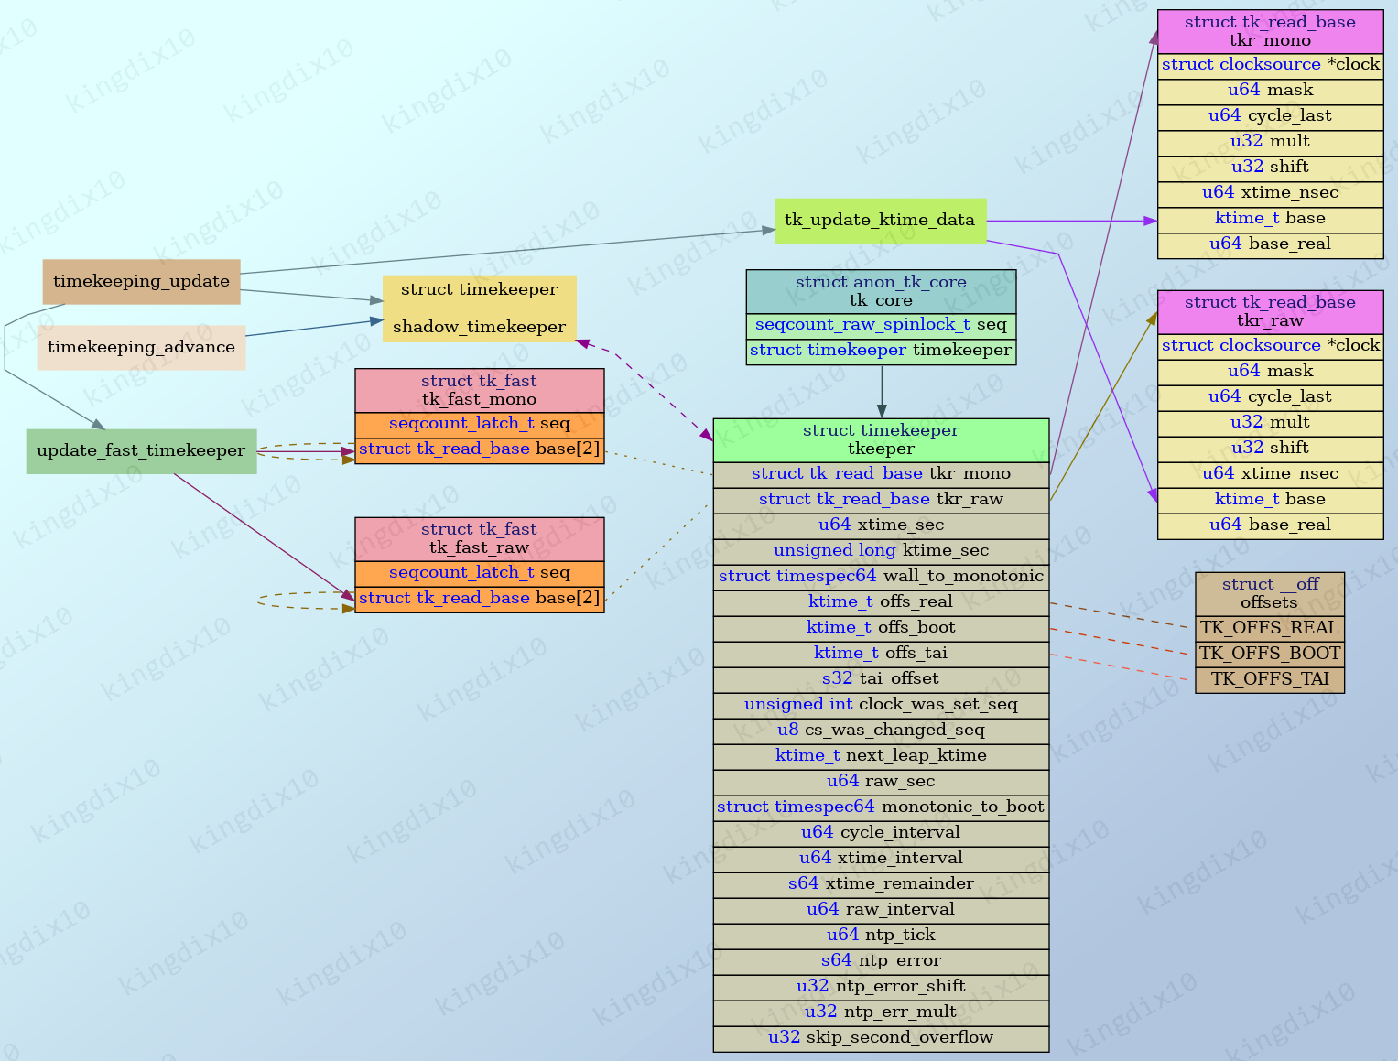Click clock_was_set_seq field

(x=881, y=706)
